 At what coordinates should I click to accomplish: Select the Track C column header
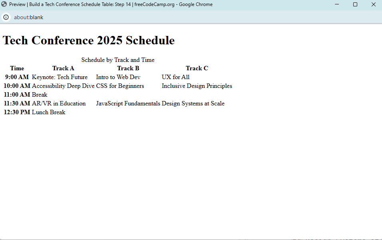click(197, 68)
